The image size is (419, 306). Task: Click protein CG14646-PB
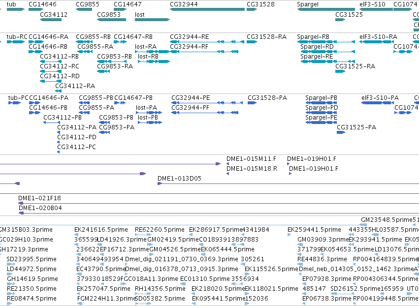48,108
